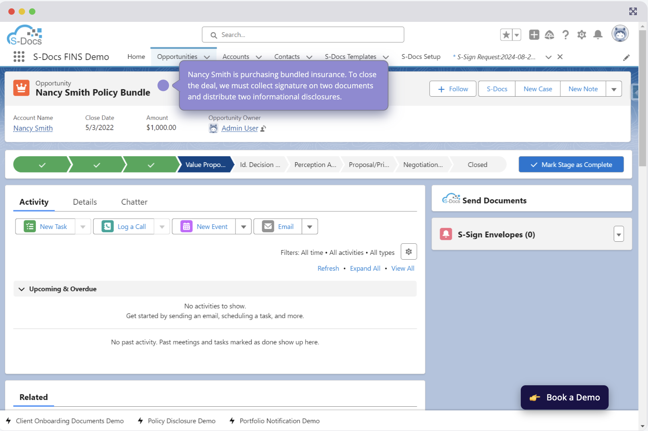Image resolution: width=648 pixels, height=431 pixels.
Task: Open the Log a Call dropdown arrow
Action: click(162, 227)
